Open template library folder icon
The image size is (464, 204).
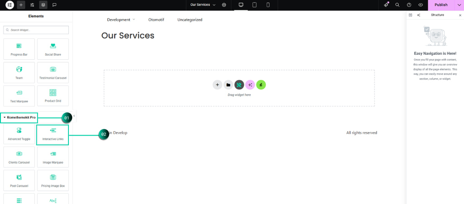[228, 85]
